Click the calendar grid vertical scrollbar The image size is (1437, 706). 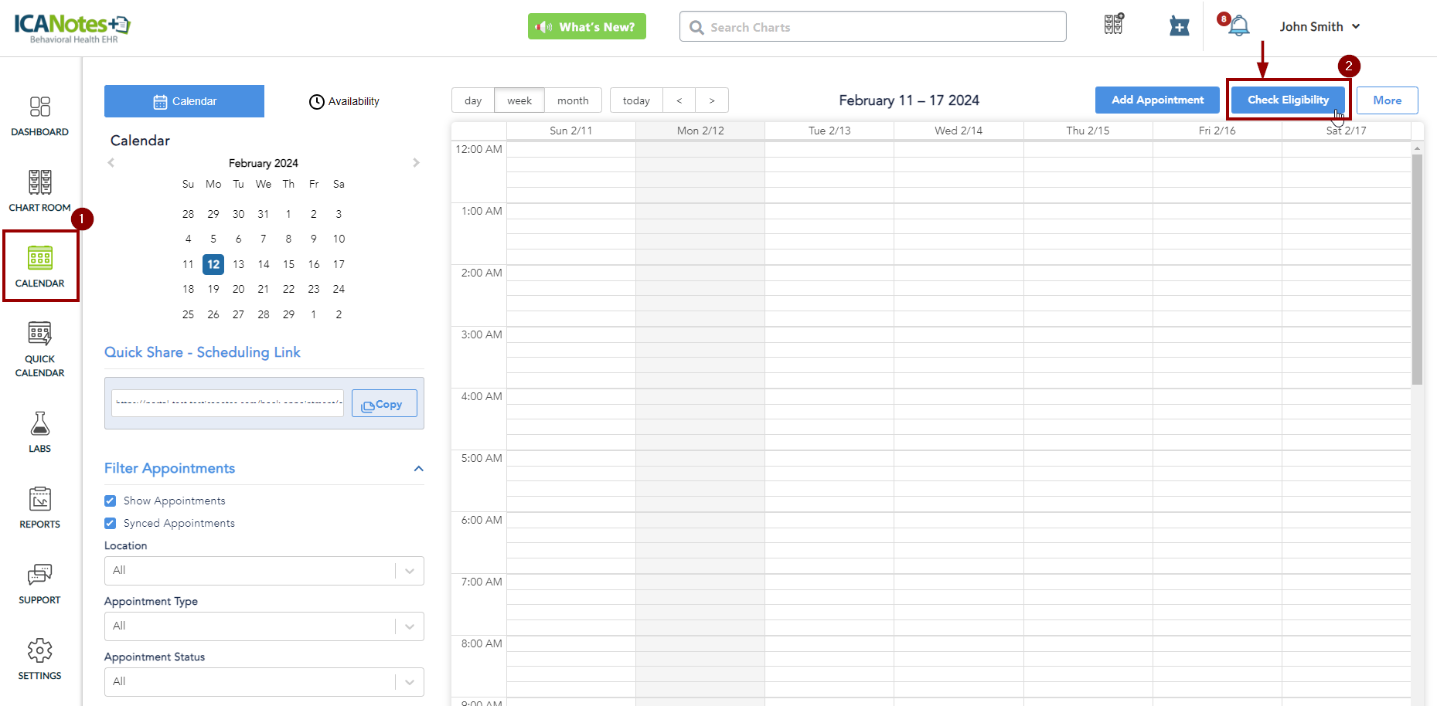[x=1416, y=269]
